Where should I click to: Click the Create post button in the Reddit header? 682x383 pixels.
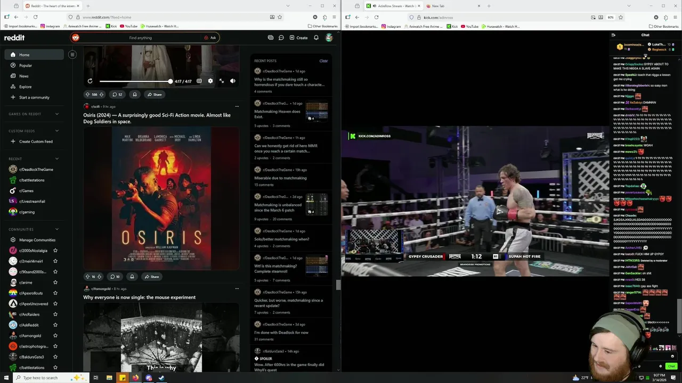(298, 38)
